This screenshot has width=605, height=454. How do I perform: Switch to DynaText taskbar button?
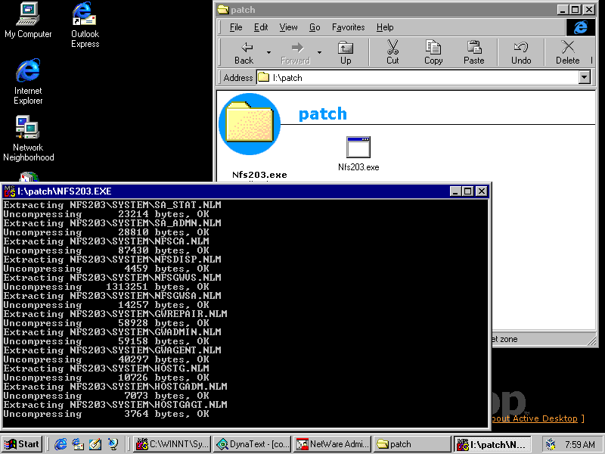pos(253,444)
